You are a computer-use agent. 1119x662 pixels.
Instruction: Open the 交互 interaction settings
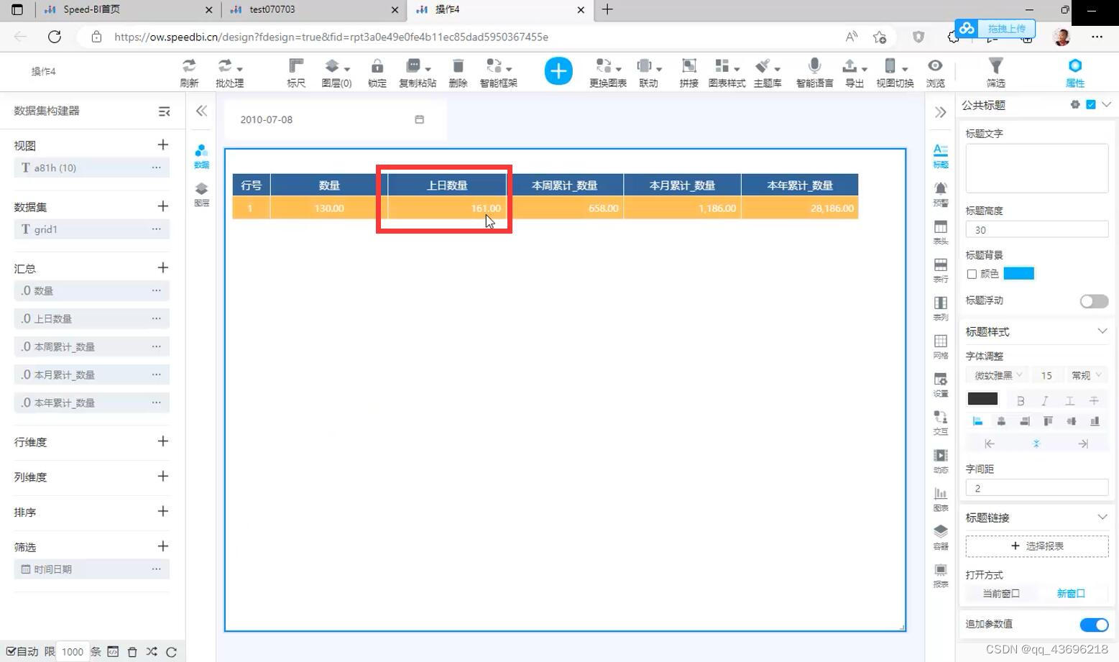940,423
